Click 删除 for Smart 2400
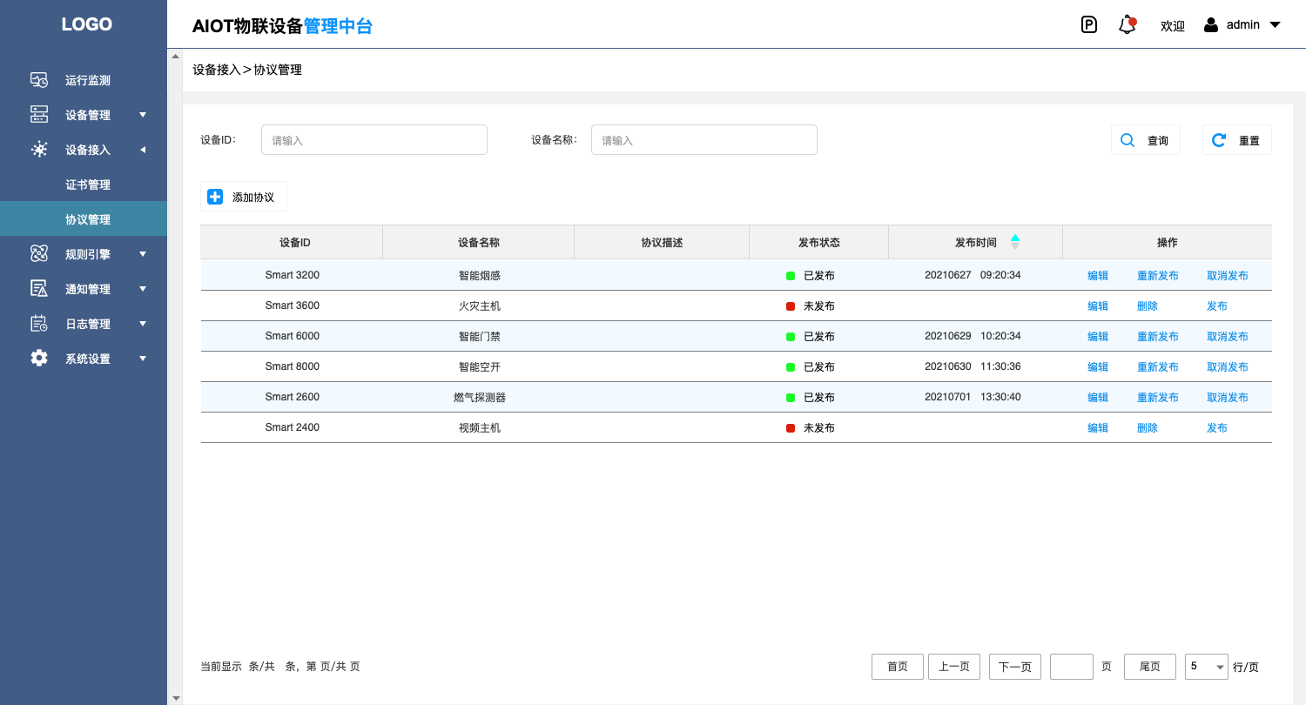 coord(1148,427)
